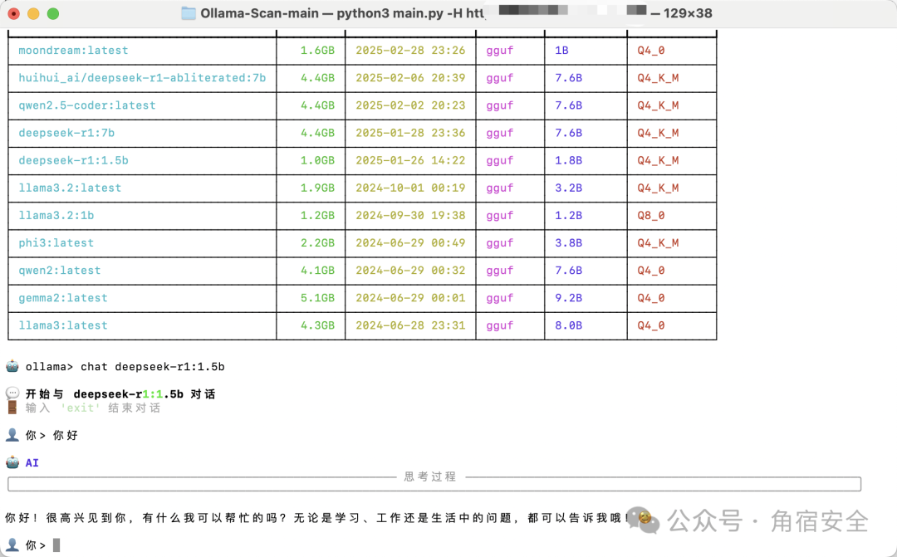Click the 4.1GB size of qwen2

[317, 270]
